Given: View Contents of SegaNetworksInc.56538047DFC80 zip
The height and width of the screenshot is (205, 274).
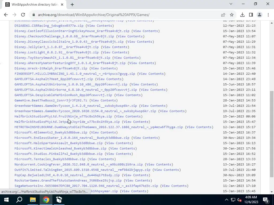Looking at the screenshot, I should tap(174, 186).
